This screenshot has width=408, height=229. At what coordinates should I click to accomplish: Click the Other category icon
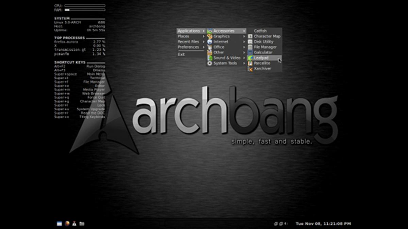coord(210,53)
